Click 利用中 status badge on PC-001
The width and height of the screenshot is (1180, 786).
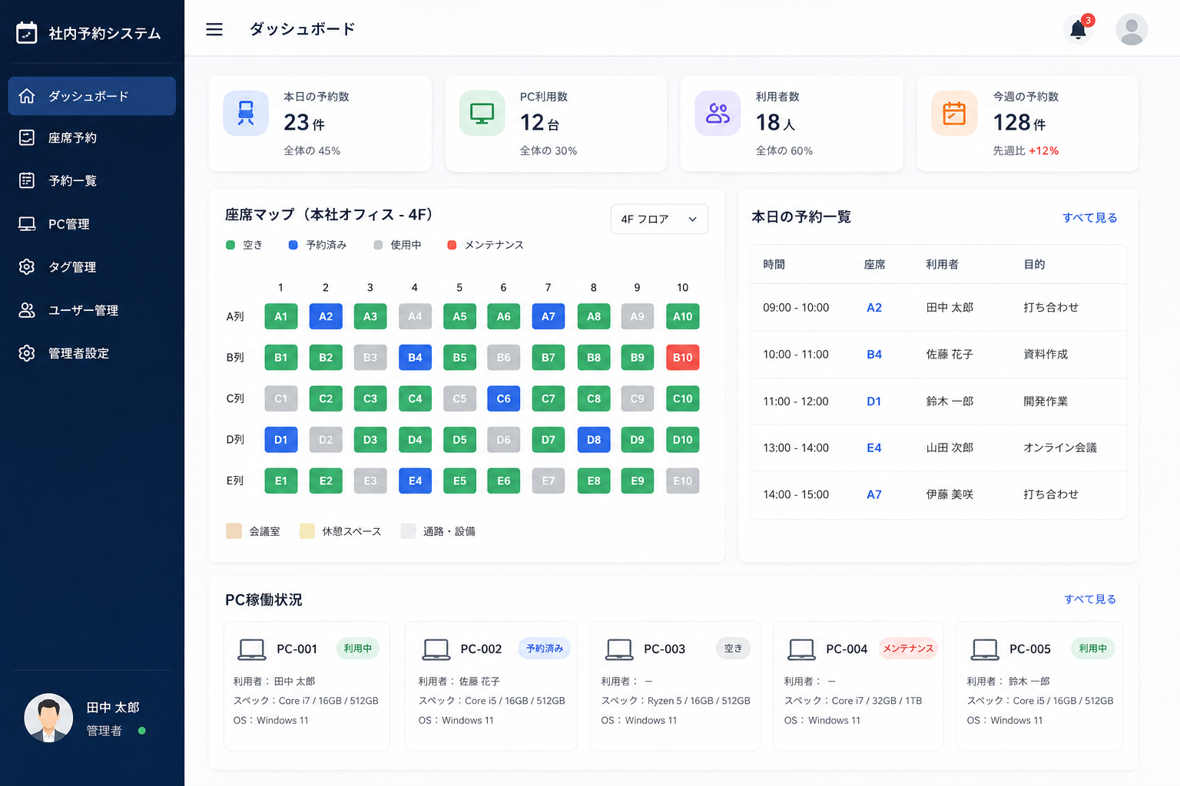tap(358, 649)
